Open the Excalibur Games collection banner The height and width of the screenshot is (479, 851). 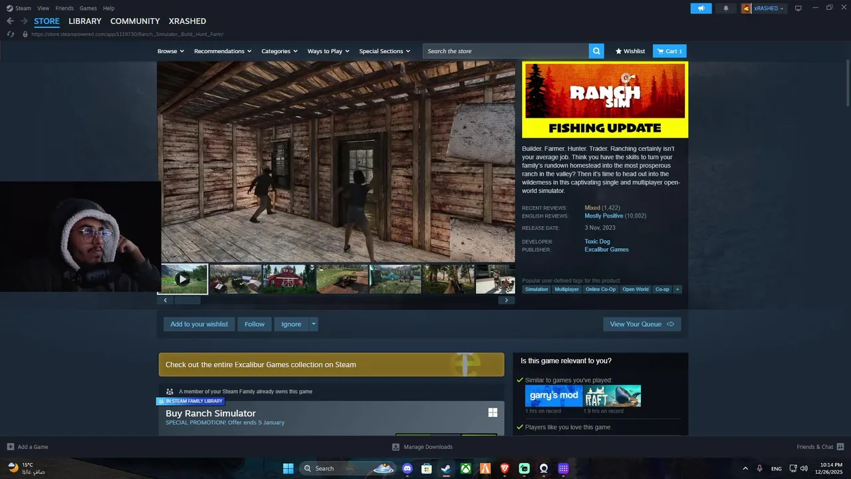coord(331,365)
